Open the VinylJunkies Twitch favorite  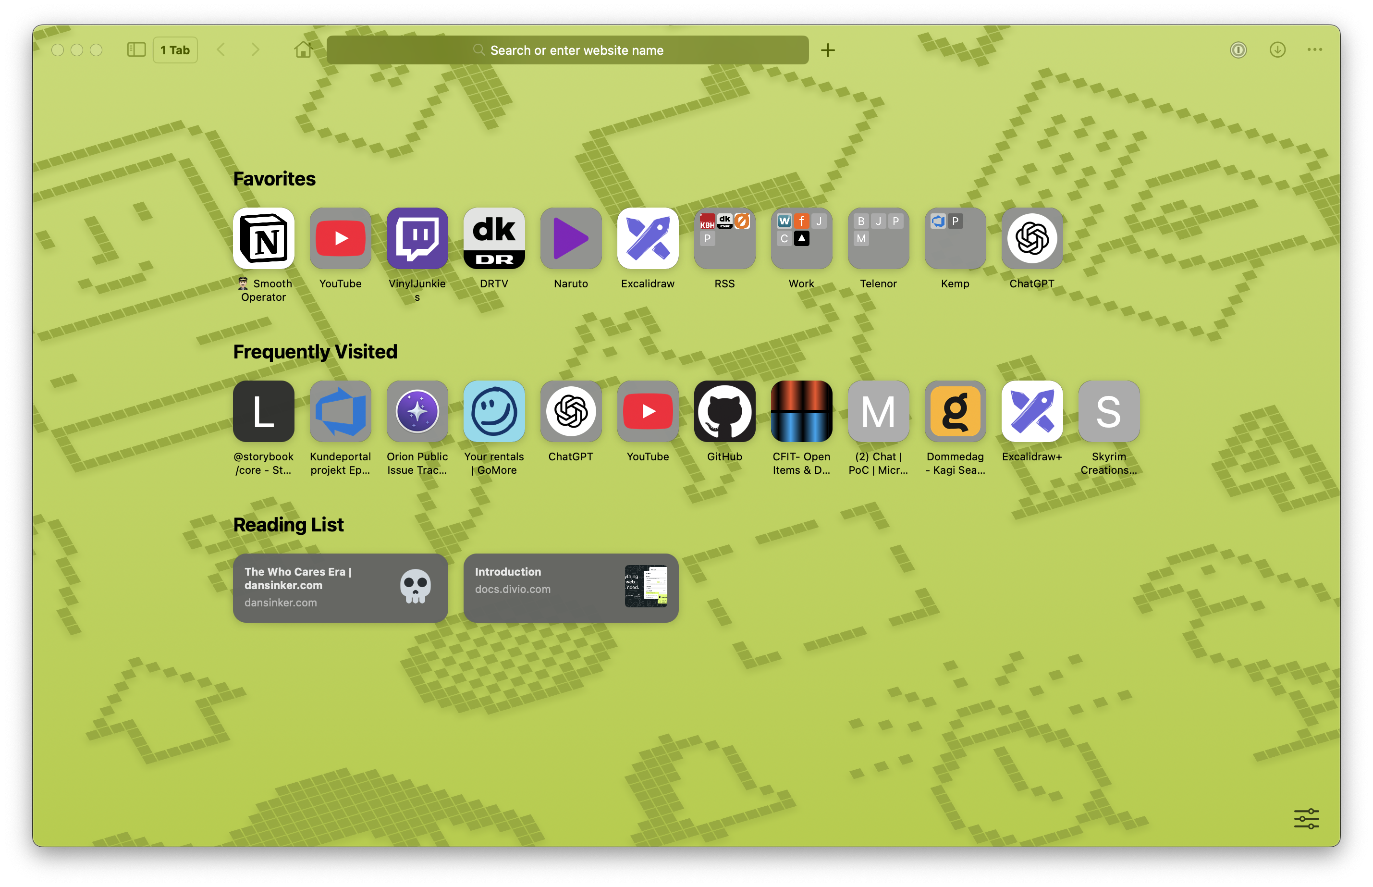(417, 238)
